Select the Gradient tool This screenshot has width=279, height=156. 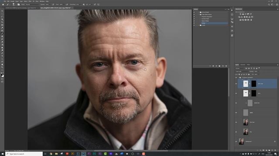click(2, 45)
